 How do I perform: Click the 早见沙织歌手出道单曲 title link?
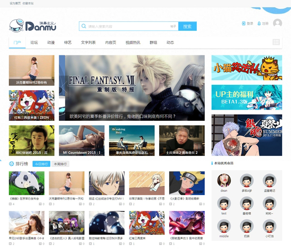coord(27,238)
